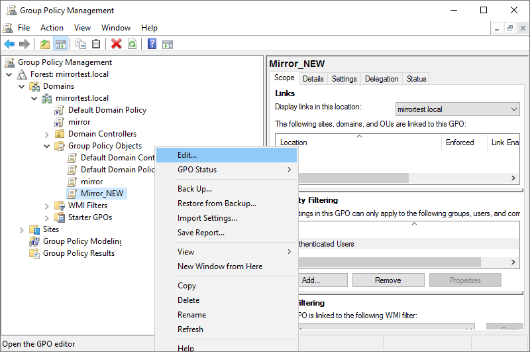Click the Remove button
Image resolution: width=530 pixels, height=352 pixels.
click(x=388, y=280)
